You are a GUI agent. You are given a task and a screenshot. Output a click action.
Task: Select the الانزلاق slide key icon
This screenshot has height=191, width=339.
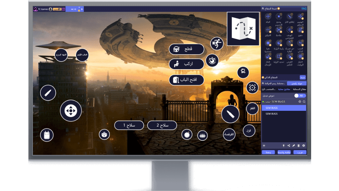click(x=268, y=30)
